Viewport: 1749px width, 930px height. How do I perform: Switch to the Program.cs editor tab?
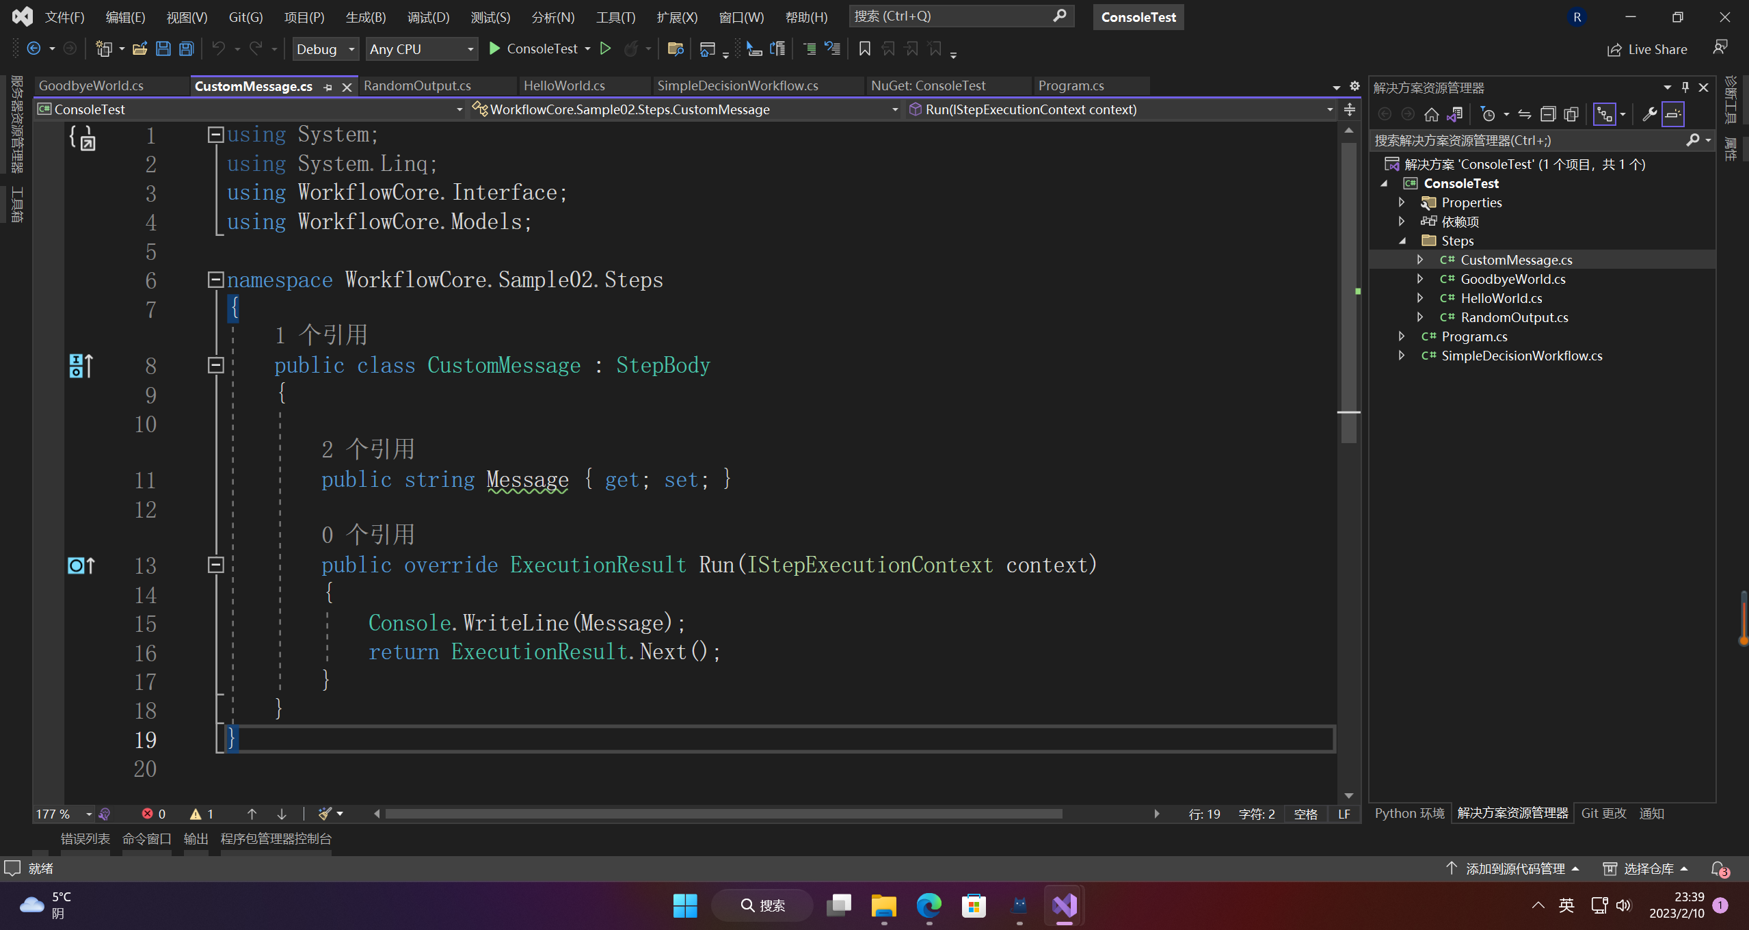[x=1071, y=85]
